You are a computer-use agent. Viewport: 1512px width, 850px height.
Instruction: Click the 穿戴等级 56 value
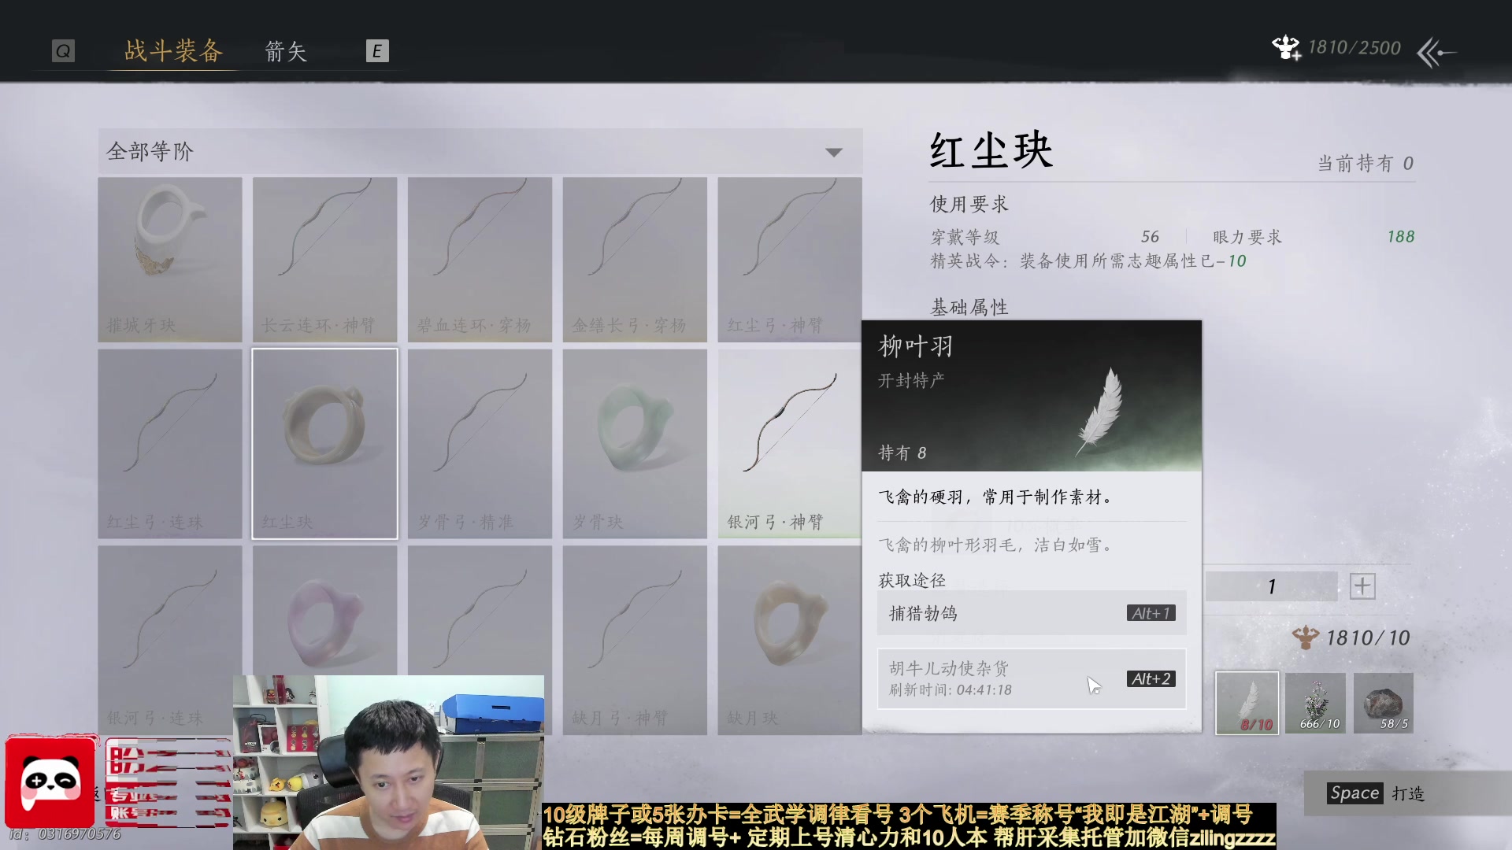pyautogui.click(x=1150, y=237)
